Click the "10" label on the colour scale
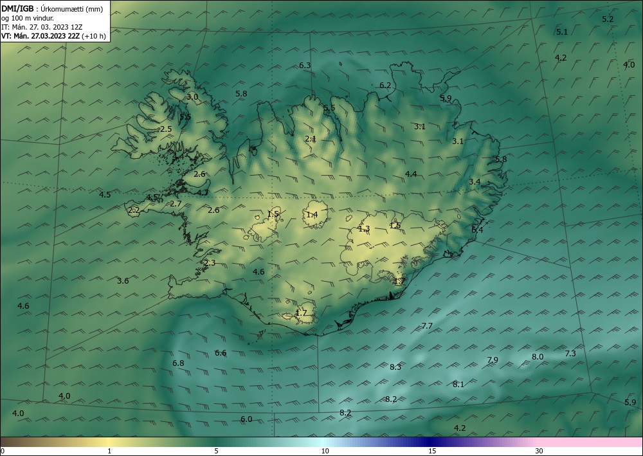 [x=325, y=451]
